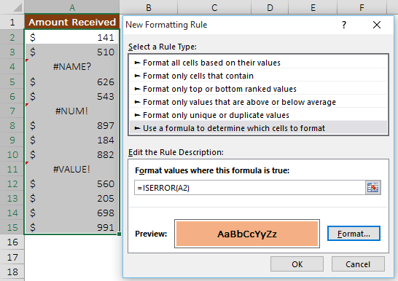Click the fill handle at selection corner
Viewport: 398px width, 281px height.
tap(119, 234)
